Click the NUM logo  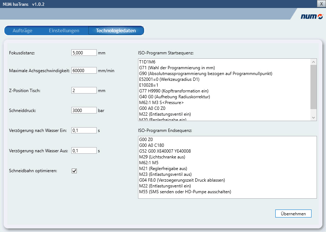[x=312, y=16]
